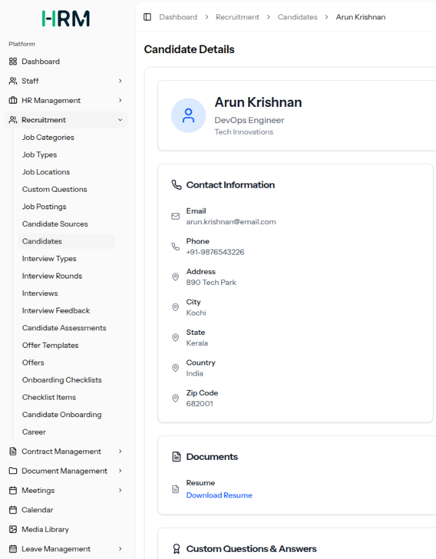
Task: Select Interview Feedback menu item
Action: click(x=56, y=311)
